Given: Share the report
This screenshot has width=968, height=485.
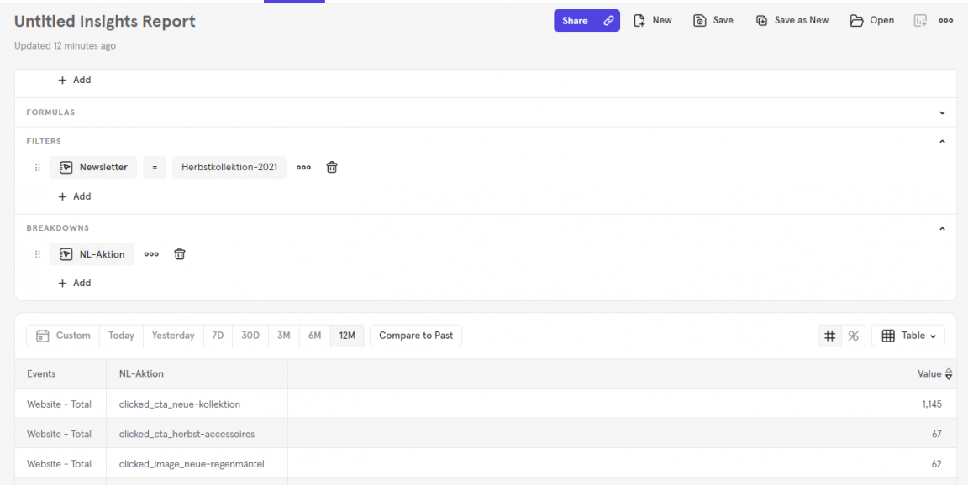Looking at the screenshot, I should 575,20.
